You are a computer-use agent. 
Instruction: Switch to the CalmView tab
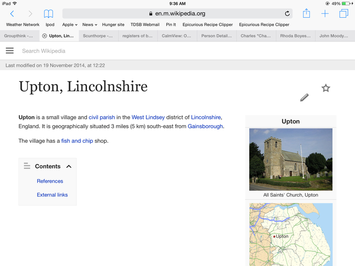177,36
